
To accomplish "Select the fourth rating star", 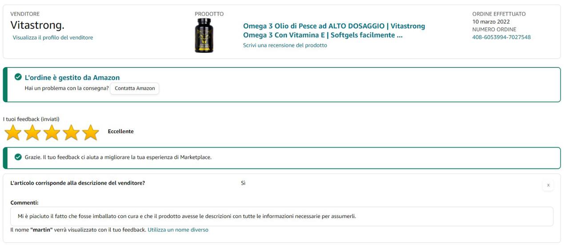I will [71, 132].
